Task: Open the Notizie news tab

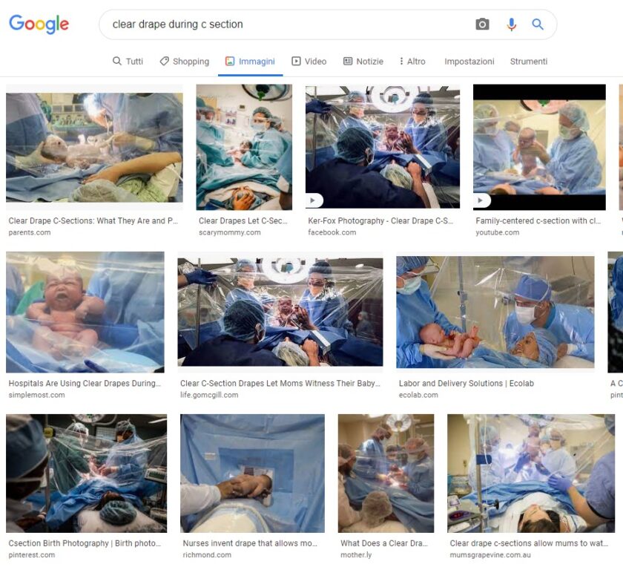Action: 363,61
